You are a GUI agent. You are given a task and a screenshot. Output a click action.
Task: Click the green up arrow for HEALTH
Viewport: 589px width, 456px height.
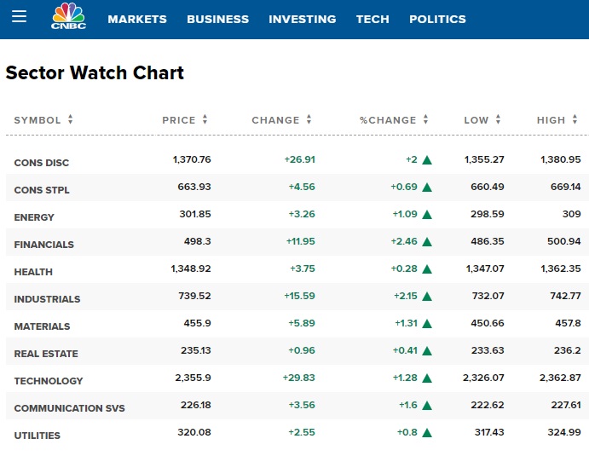click(x=427, y=269)
